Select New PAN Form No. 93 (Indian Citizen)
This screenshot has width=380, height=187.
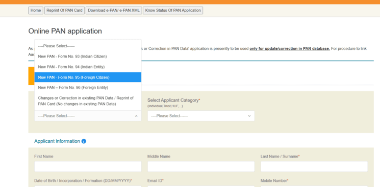[88, 56]
